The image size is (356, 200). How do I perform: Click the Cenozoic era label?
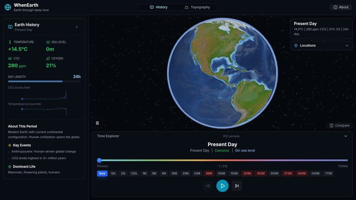[222, 151]
